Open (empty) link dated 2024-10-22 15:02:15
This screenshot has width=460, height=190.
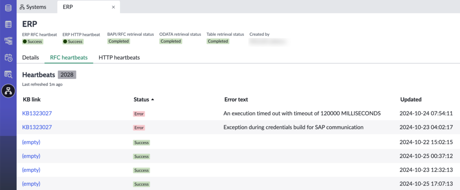(x=31, y=142)
